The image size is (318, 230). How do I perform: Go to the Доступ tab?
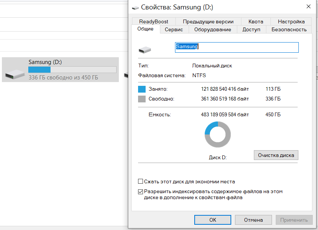[251, 29]
